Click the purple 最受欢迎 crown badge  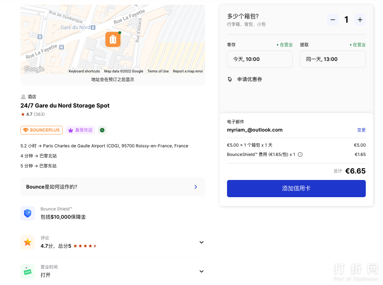point(80,130)
